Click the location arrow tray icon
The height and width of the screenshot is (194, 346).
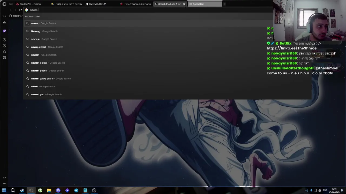tap(307, 190)
